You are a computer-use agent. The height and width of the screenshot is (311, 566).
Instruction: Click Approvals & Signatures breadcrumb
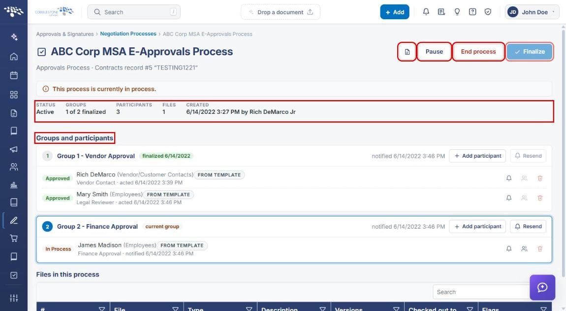point(65,34)
